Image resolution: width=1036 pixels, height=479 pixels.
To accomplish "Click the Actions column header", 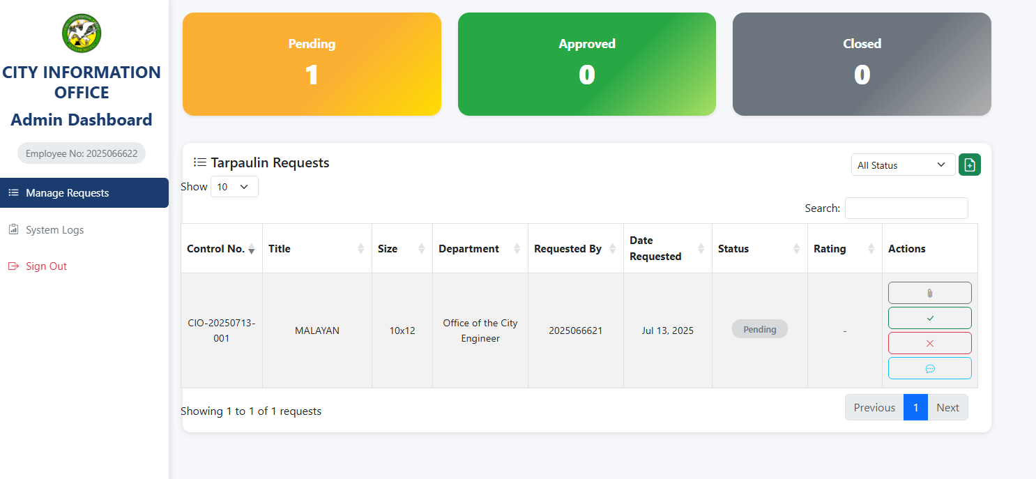I will [x=929, y=248].
